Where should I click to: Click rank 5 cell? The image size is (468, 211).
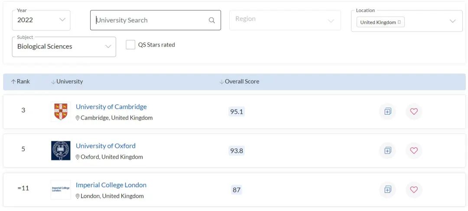(23, 149)
